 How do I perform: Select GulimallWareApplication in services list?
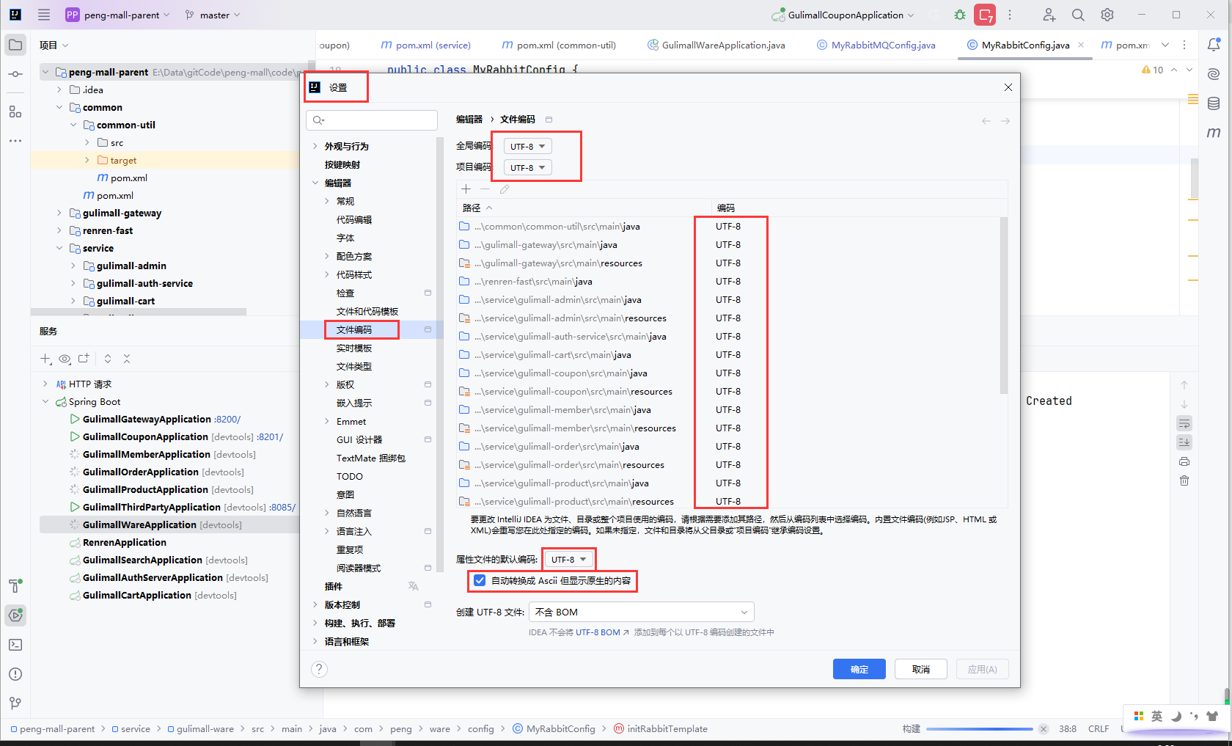click(139, 524)
